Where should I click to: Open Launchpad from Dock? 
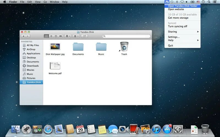(26, 129)
